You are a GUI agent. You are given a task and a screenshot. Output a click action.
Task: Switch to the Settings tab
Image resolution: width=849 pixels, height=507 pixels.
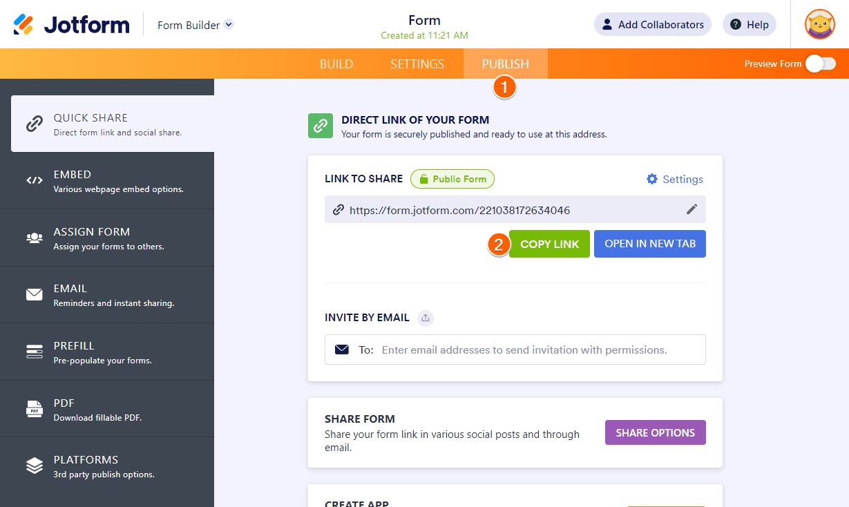click(417, 64)
